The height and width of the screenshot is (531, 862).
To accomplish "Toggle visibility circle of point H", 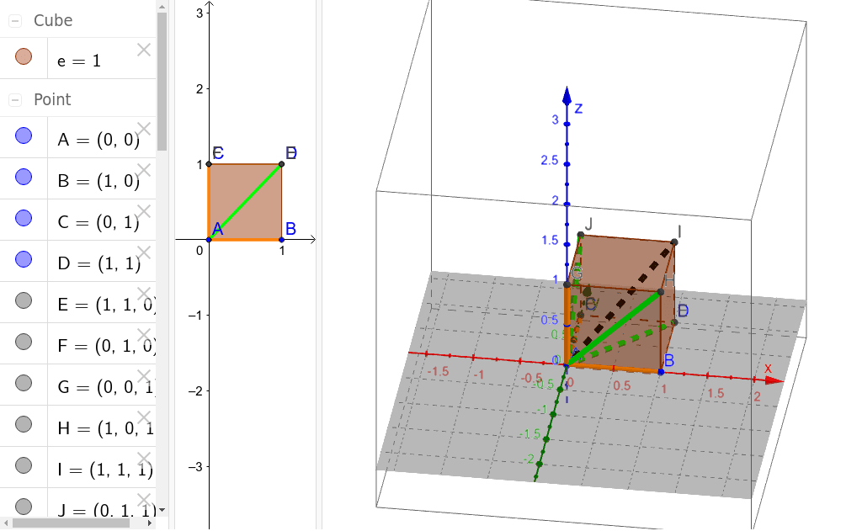I will click(24, 424).
